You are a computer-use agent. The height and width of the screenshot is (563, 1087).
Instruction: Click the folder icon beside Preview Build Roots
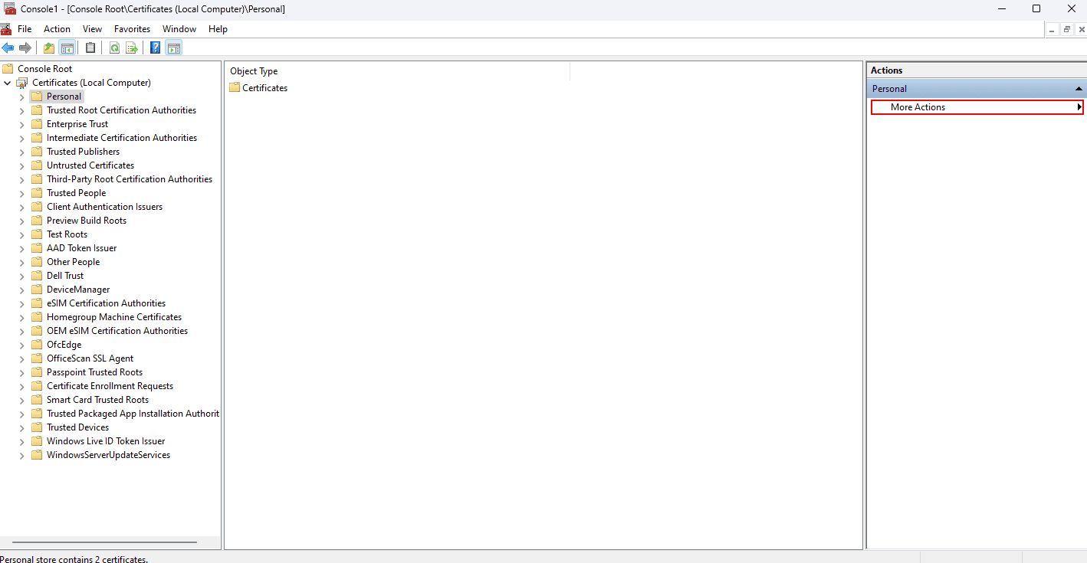[x=37, y=221]
